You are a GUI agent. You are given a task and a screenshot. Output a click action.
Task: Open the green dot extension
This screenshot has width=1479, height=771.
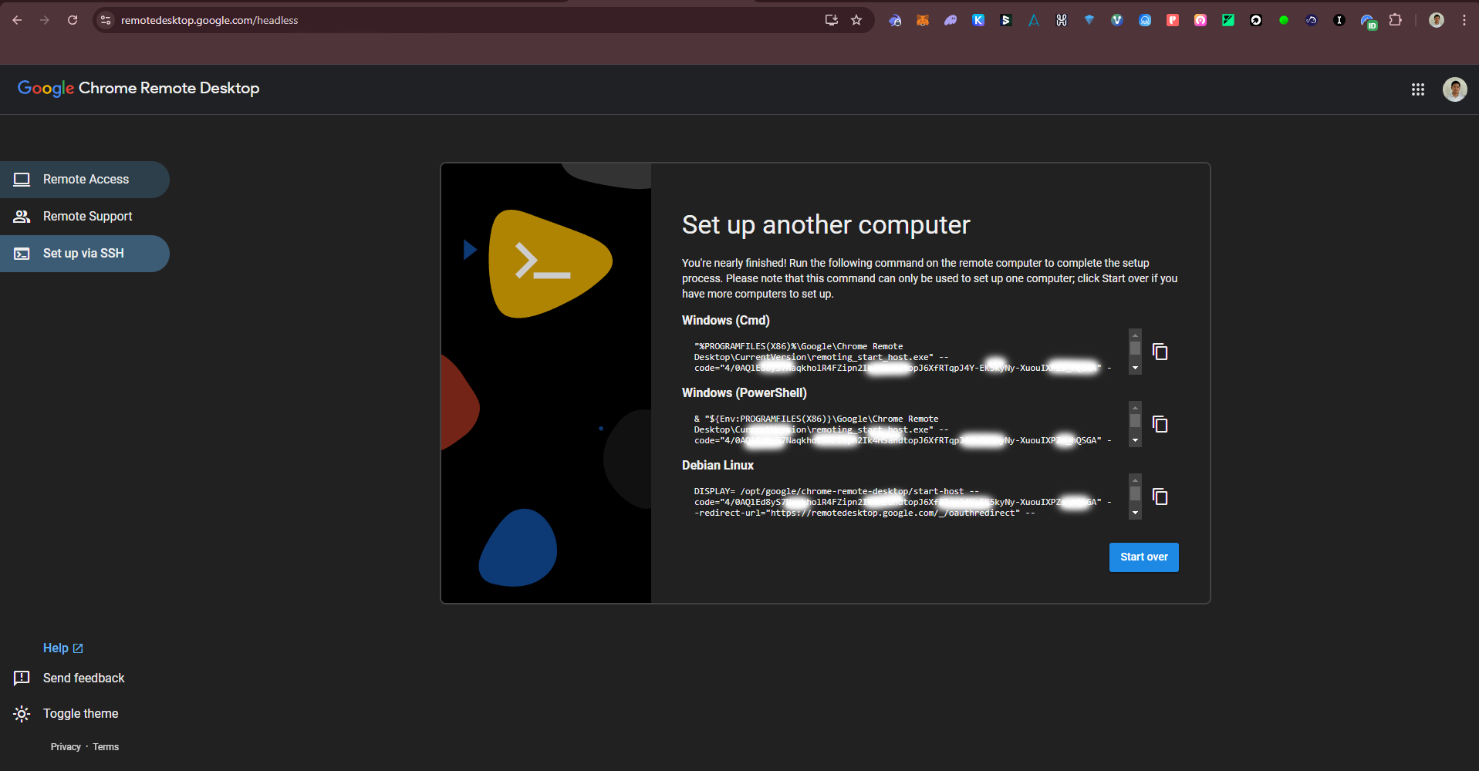(1284, 21)
